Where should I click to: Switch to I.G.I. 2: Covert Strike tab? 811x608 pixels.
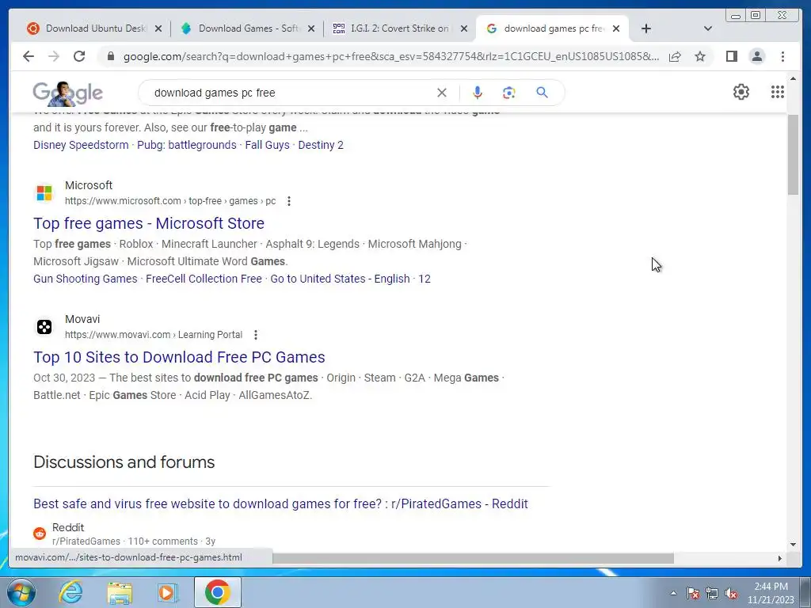393,28
